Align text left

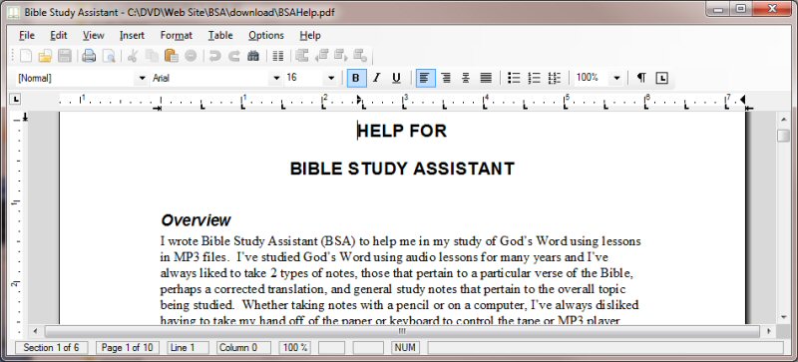coord(426,78)
